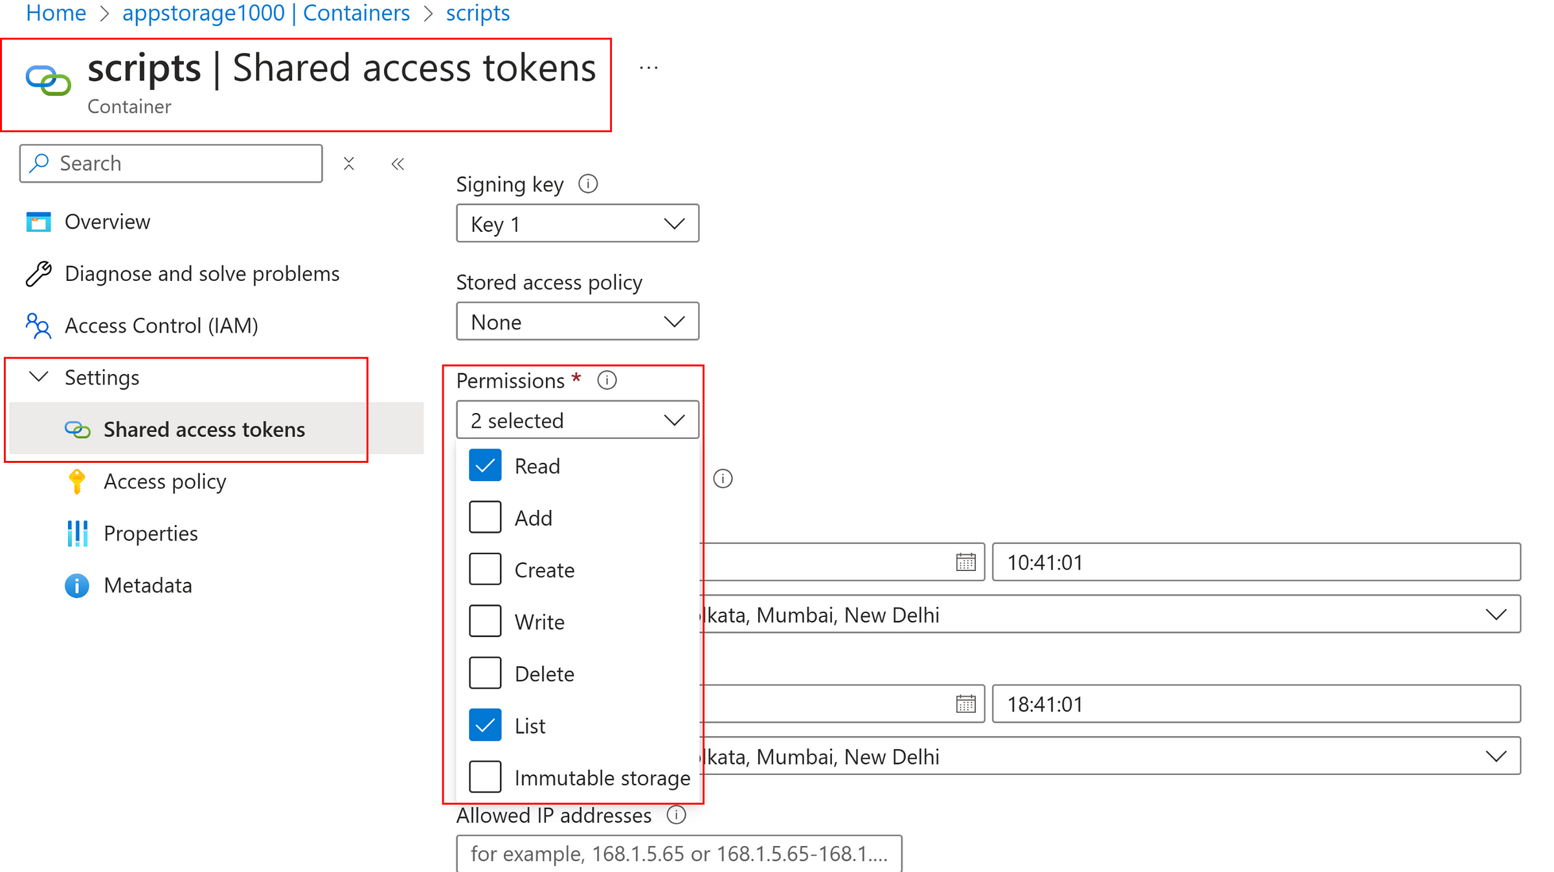Click the Home breadcrumb link

[x=56, y=13]
